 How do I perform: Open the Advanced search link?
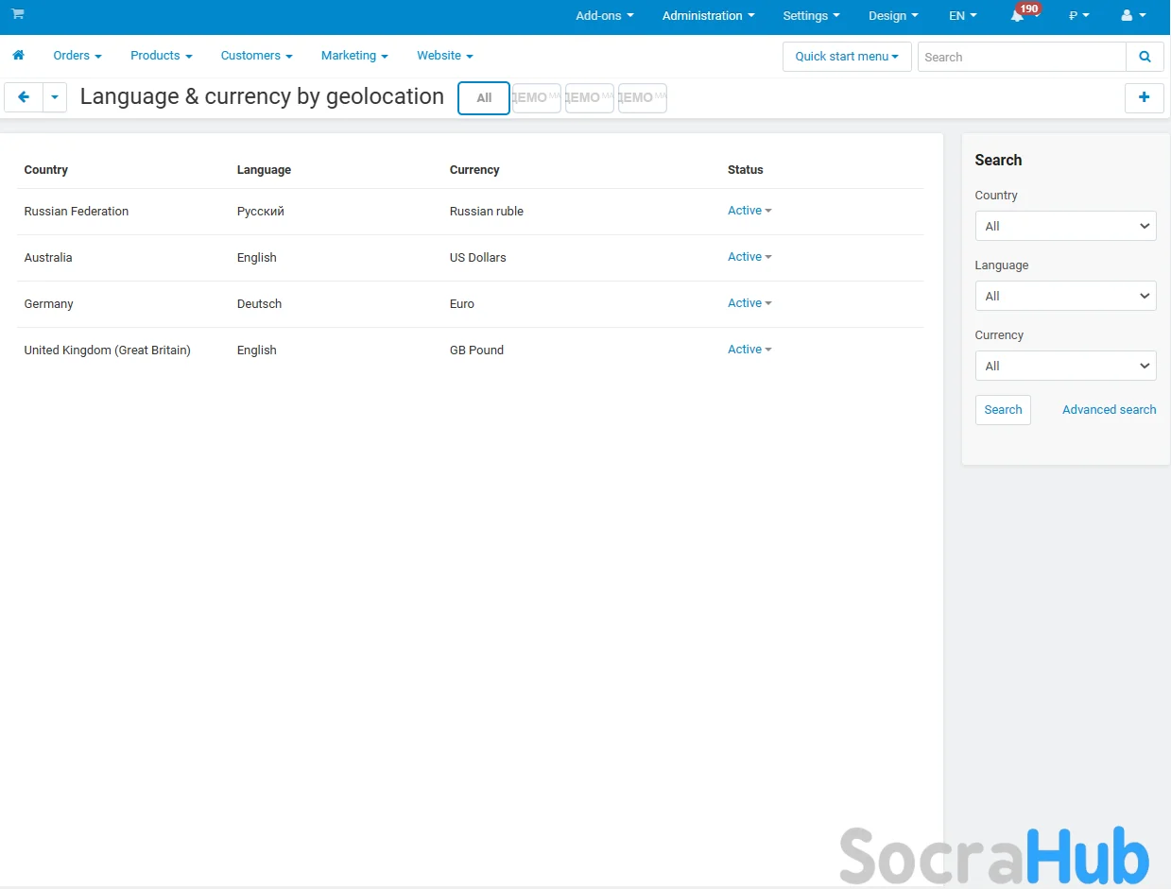[1109, 410]
